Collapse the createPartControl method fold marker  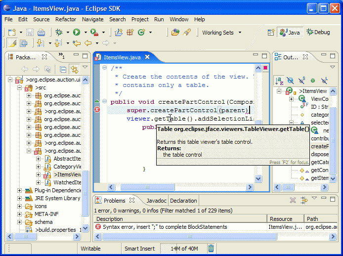click(x=105, y=101)
